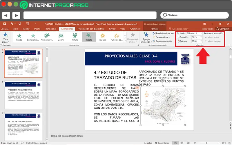Open the Formato picture tools tab
This screenshot has height=145, width=232.
(155, 29)
